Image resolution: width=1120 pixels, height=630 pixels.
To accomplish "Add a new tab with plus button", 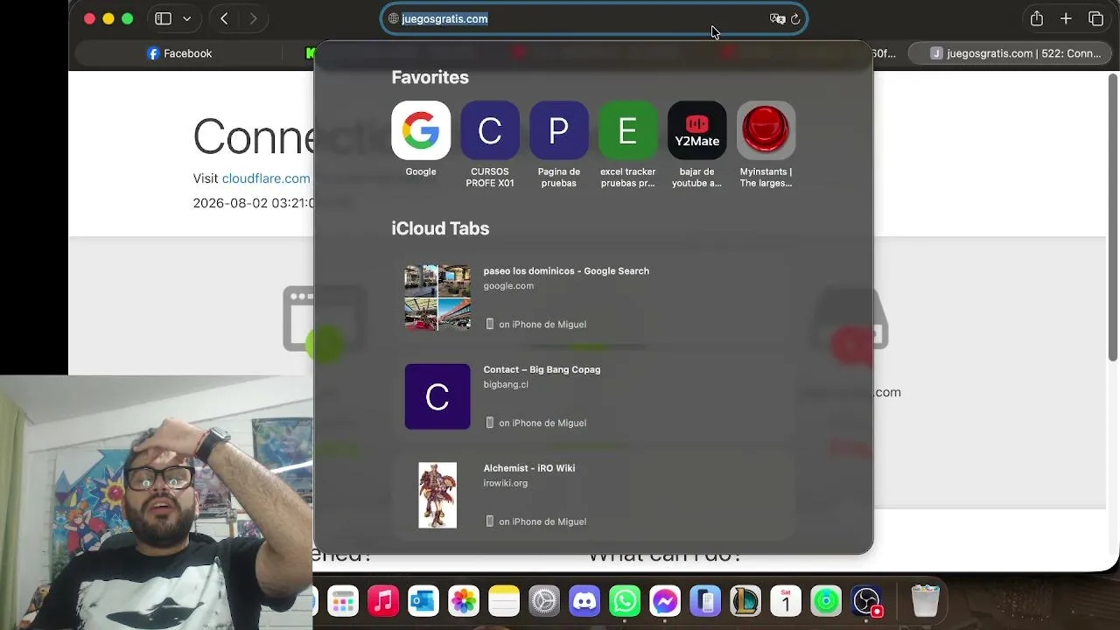I will click(x=1066, y=18).
